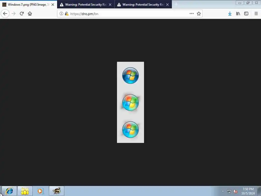Open the clock showing 7:50 PM
261x196 pixels.
click(248, 191)
